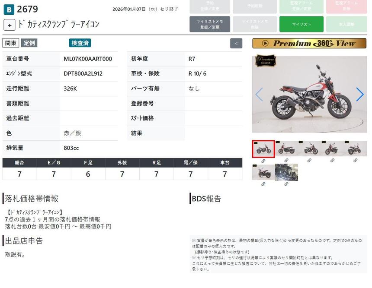Open マイリストメモ 登録/変更
Image resolution: width=372 pixels, height=288 pixels.
pos(210,24)
